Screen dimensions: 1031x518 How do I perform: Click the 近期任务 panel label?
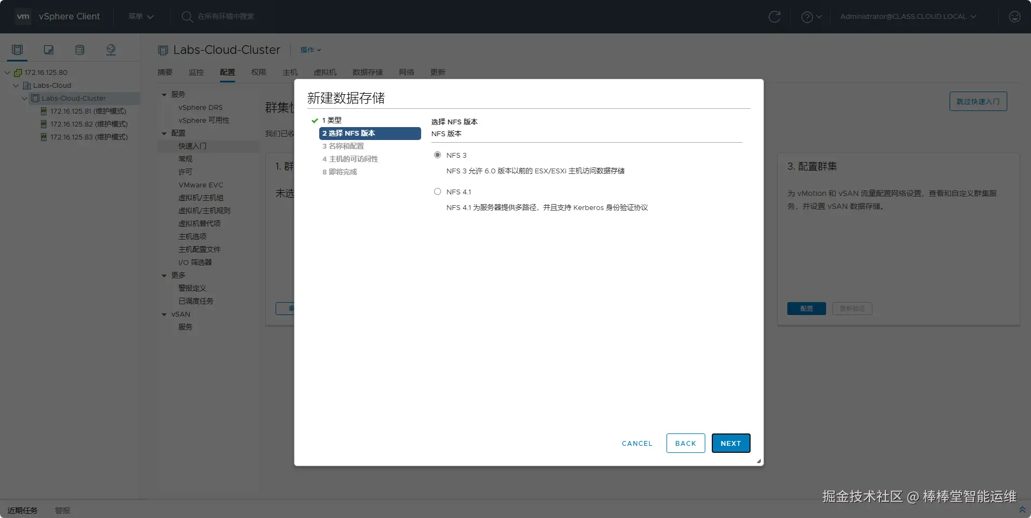tap(23, 510)
